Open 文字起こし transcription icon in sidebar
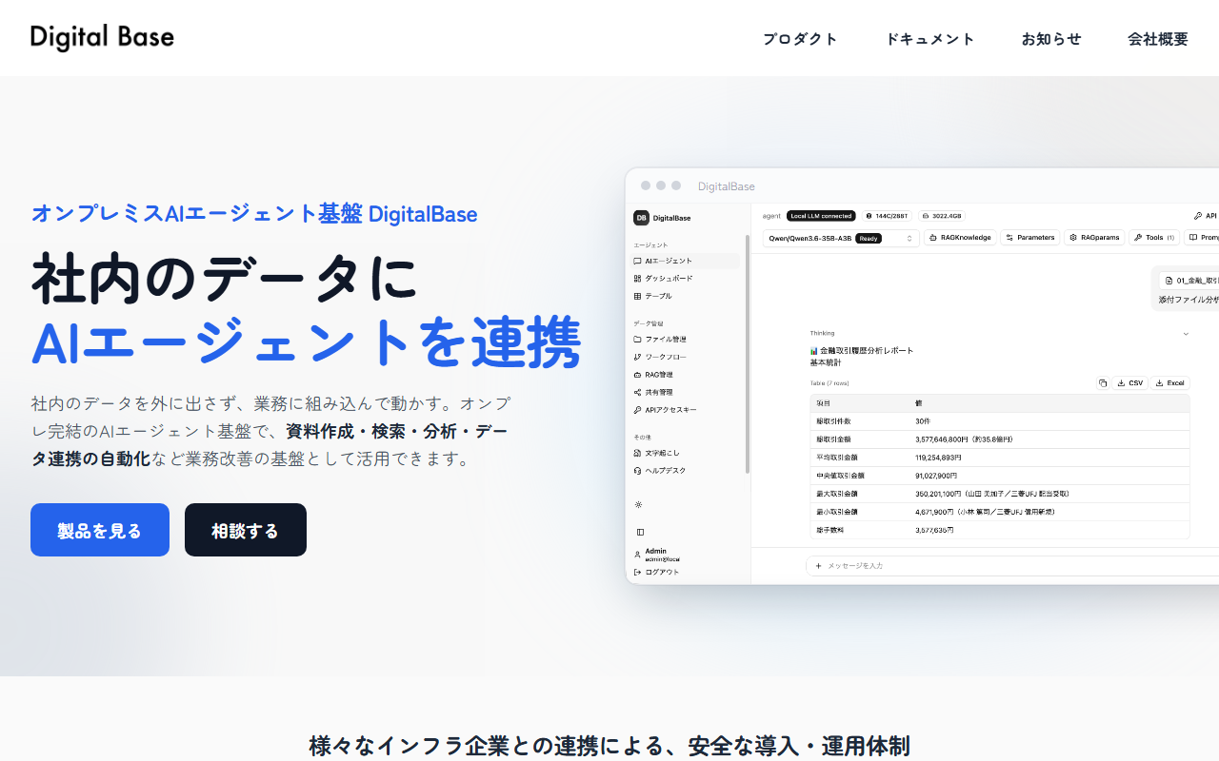The height and width of the screenshot is (761, 1219). (637, 453)
